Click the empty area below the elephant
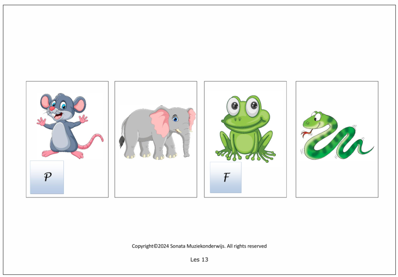Screen dimensions: 398x277 pos(156,178)
